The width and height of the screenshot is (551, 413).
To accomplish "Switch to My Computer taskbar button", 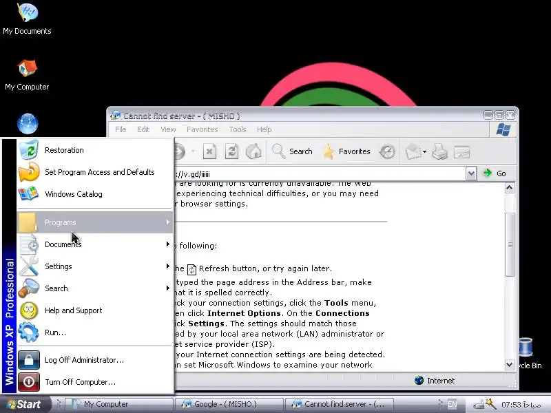I will click(118, 404).
